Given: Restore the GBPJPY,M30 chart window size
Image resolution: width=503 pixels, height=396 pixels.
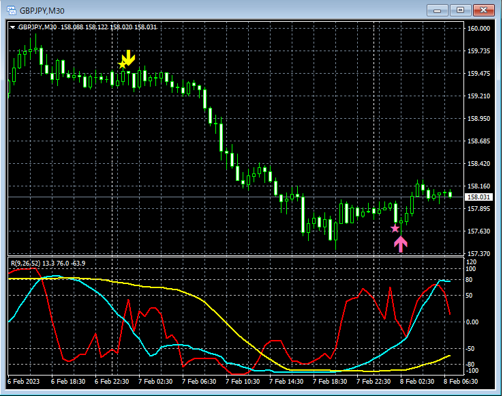Looking at the screenshot, I should [460, 10].
